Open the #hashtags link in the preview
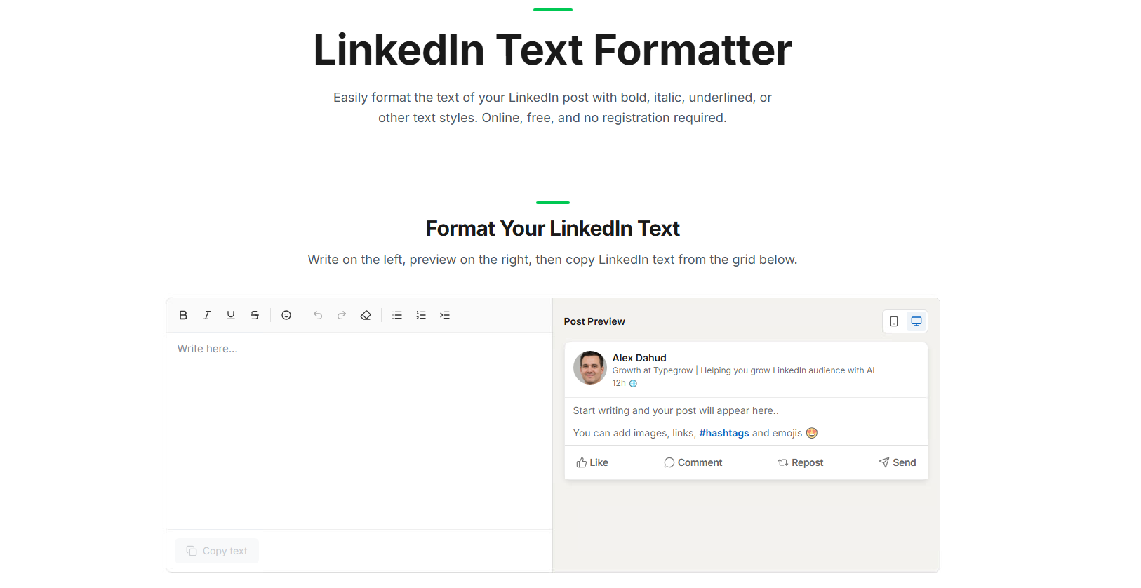The width and height of the screenshot is (1141, 588). coord(723,433)
